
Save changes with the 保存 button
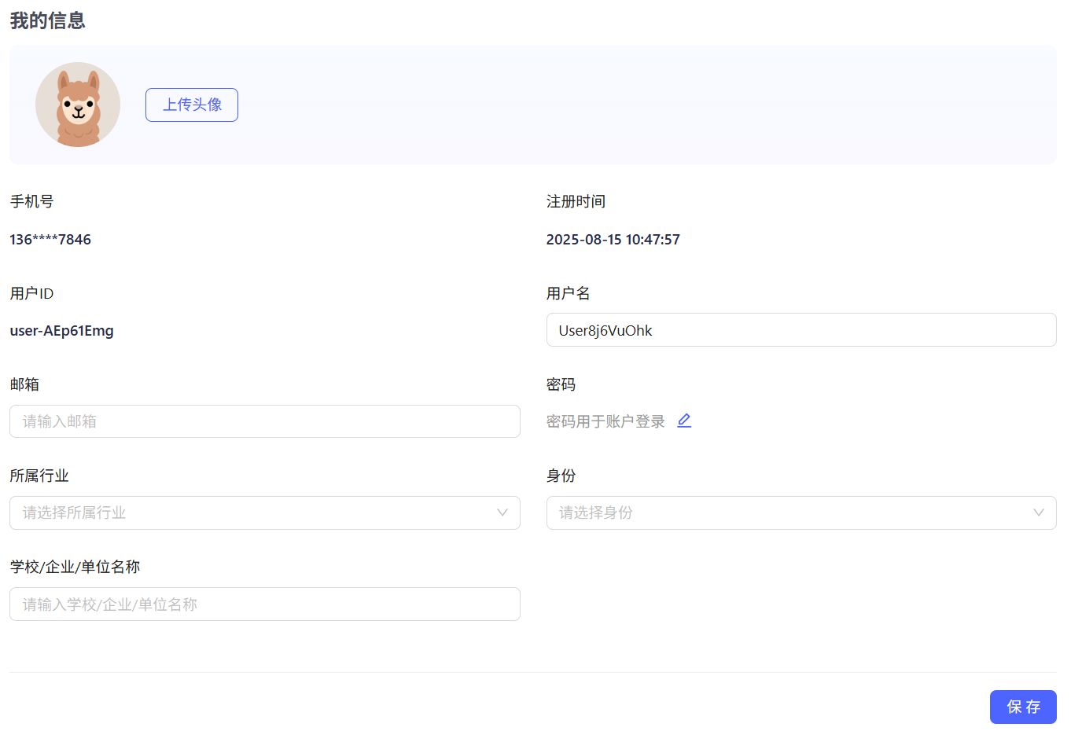coord(1022,707)
